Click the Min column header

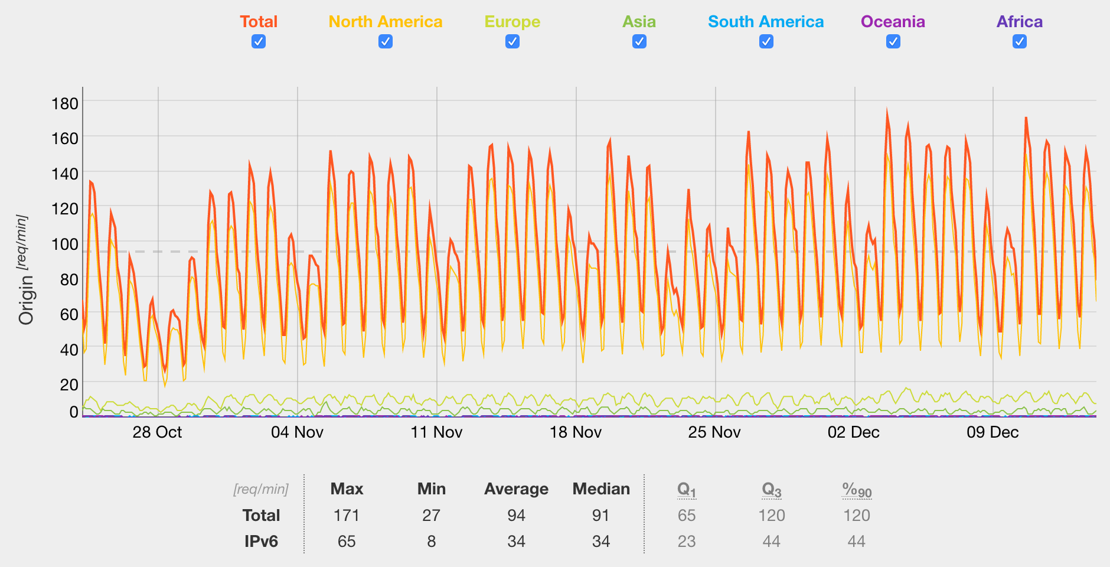point(432,489)
